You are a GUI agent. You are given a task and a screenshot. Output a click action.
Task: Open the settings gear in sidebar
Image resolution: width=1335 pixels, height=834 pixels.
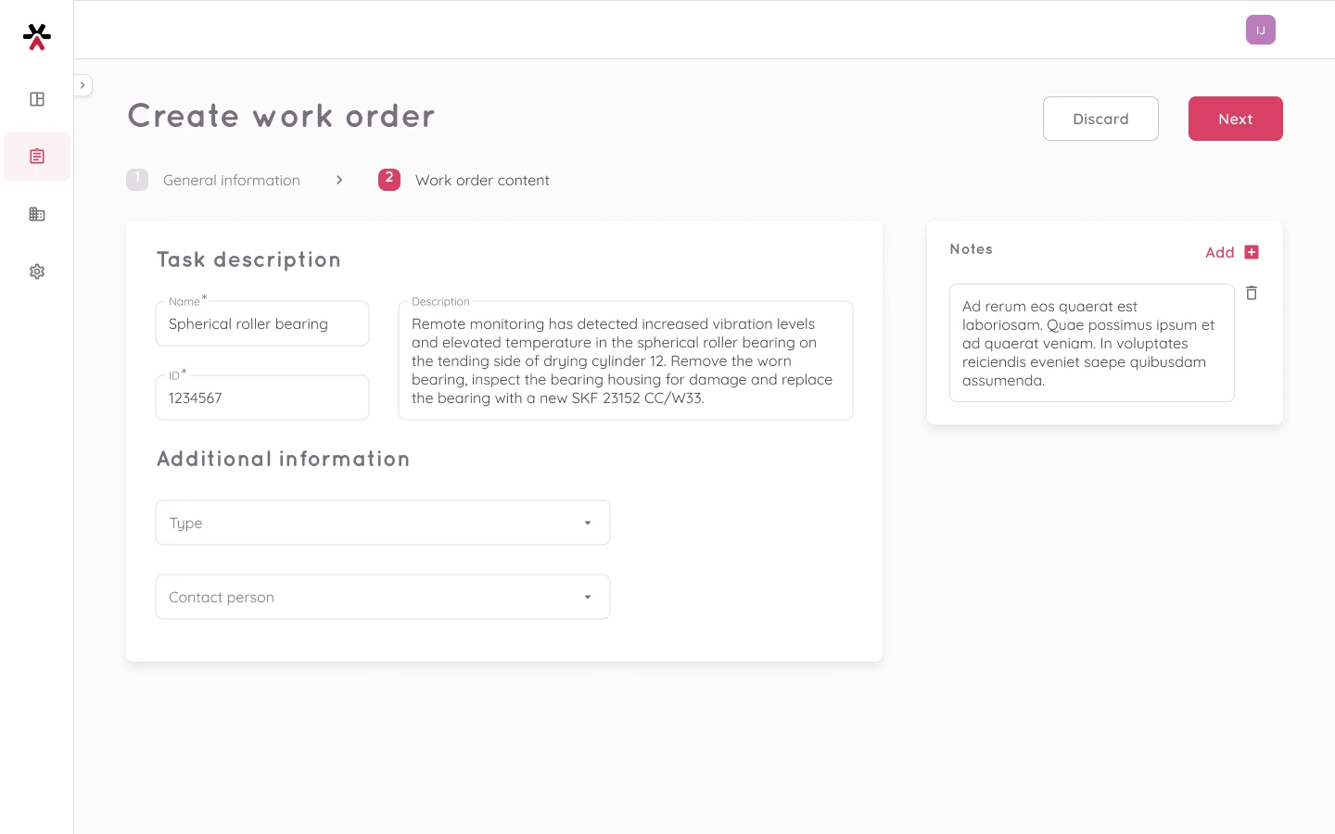(37, 272)
